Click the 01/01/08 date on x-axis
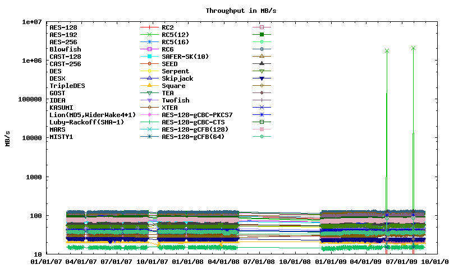This screenshot has height=269, width=449. click(189, 261)
